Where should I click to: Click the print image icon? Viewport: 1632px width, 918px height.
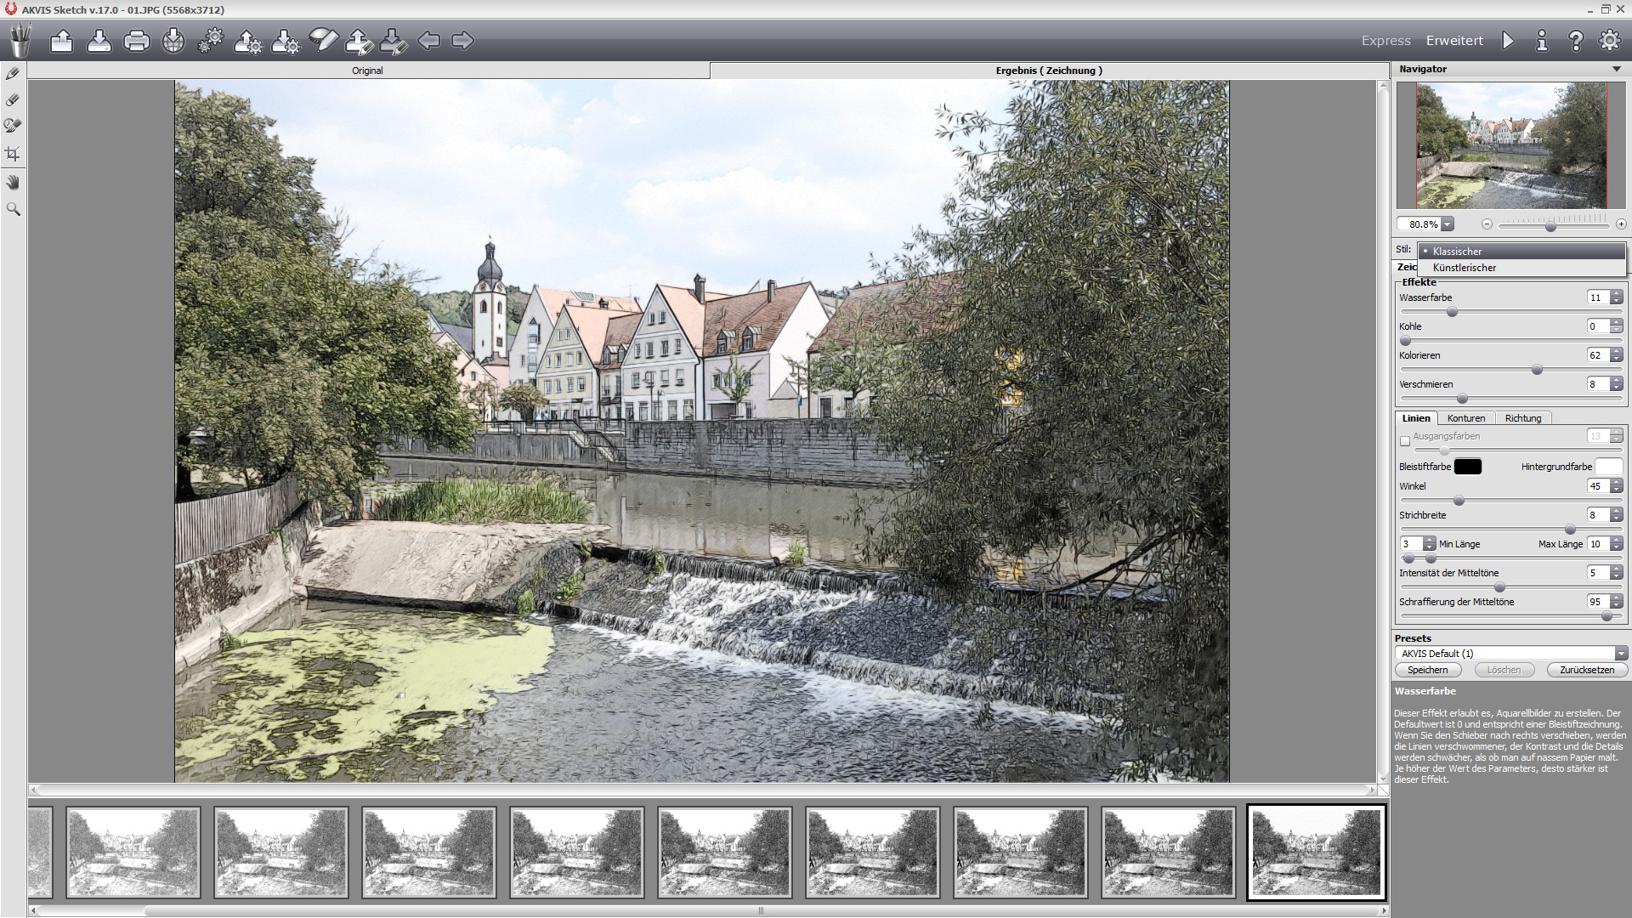136,41
